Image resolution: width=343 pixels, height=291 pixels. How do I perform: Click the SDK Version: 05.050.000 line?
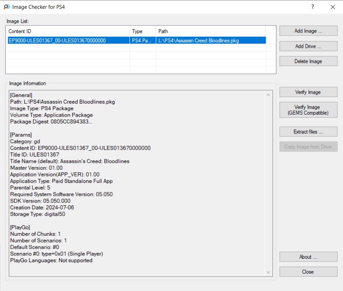tap(40, 201)
